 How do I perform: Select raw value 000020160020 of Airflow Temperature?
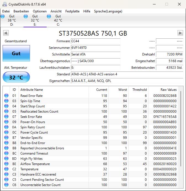point(165,164)
